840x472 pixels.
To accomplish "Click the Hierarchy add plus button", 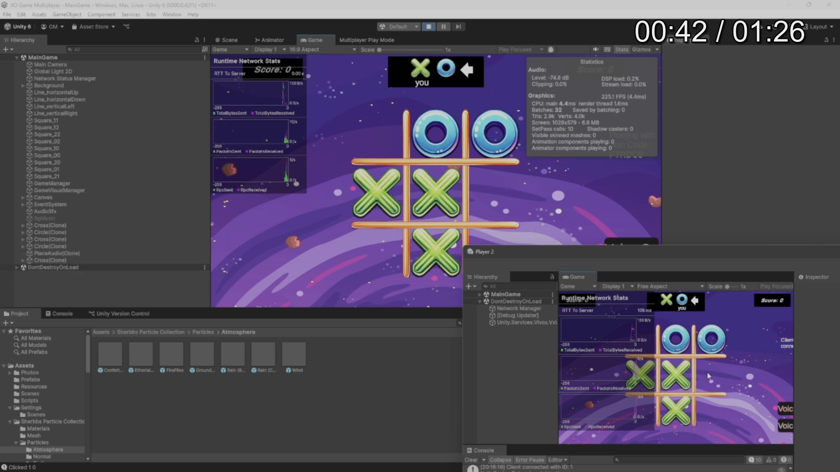I will [6, 49].
